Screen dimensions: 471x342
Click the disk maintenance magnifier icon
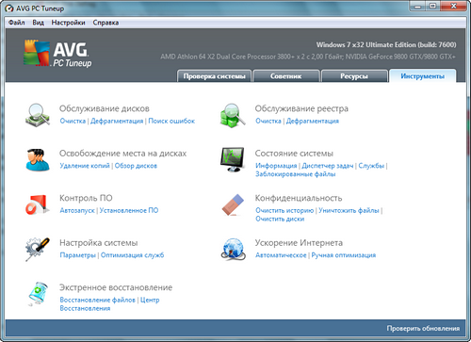38,115
